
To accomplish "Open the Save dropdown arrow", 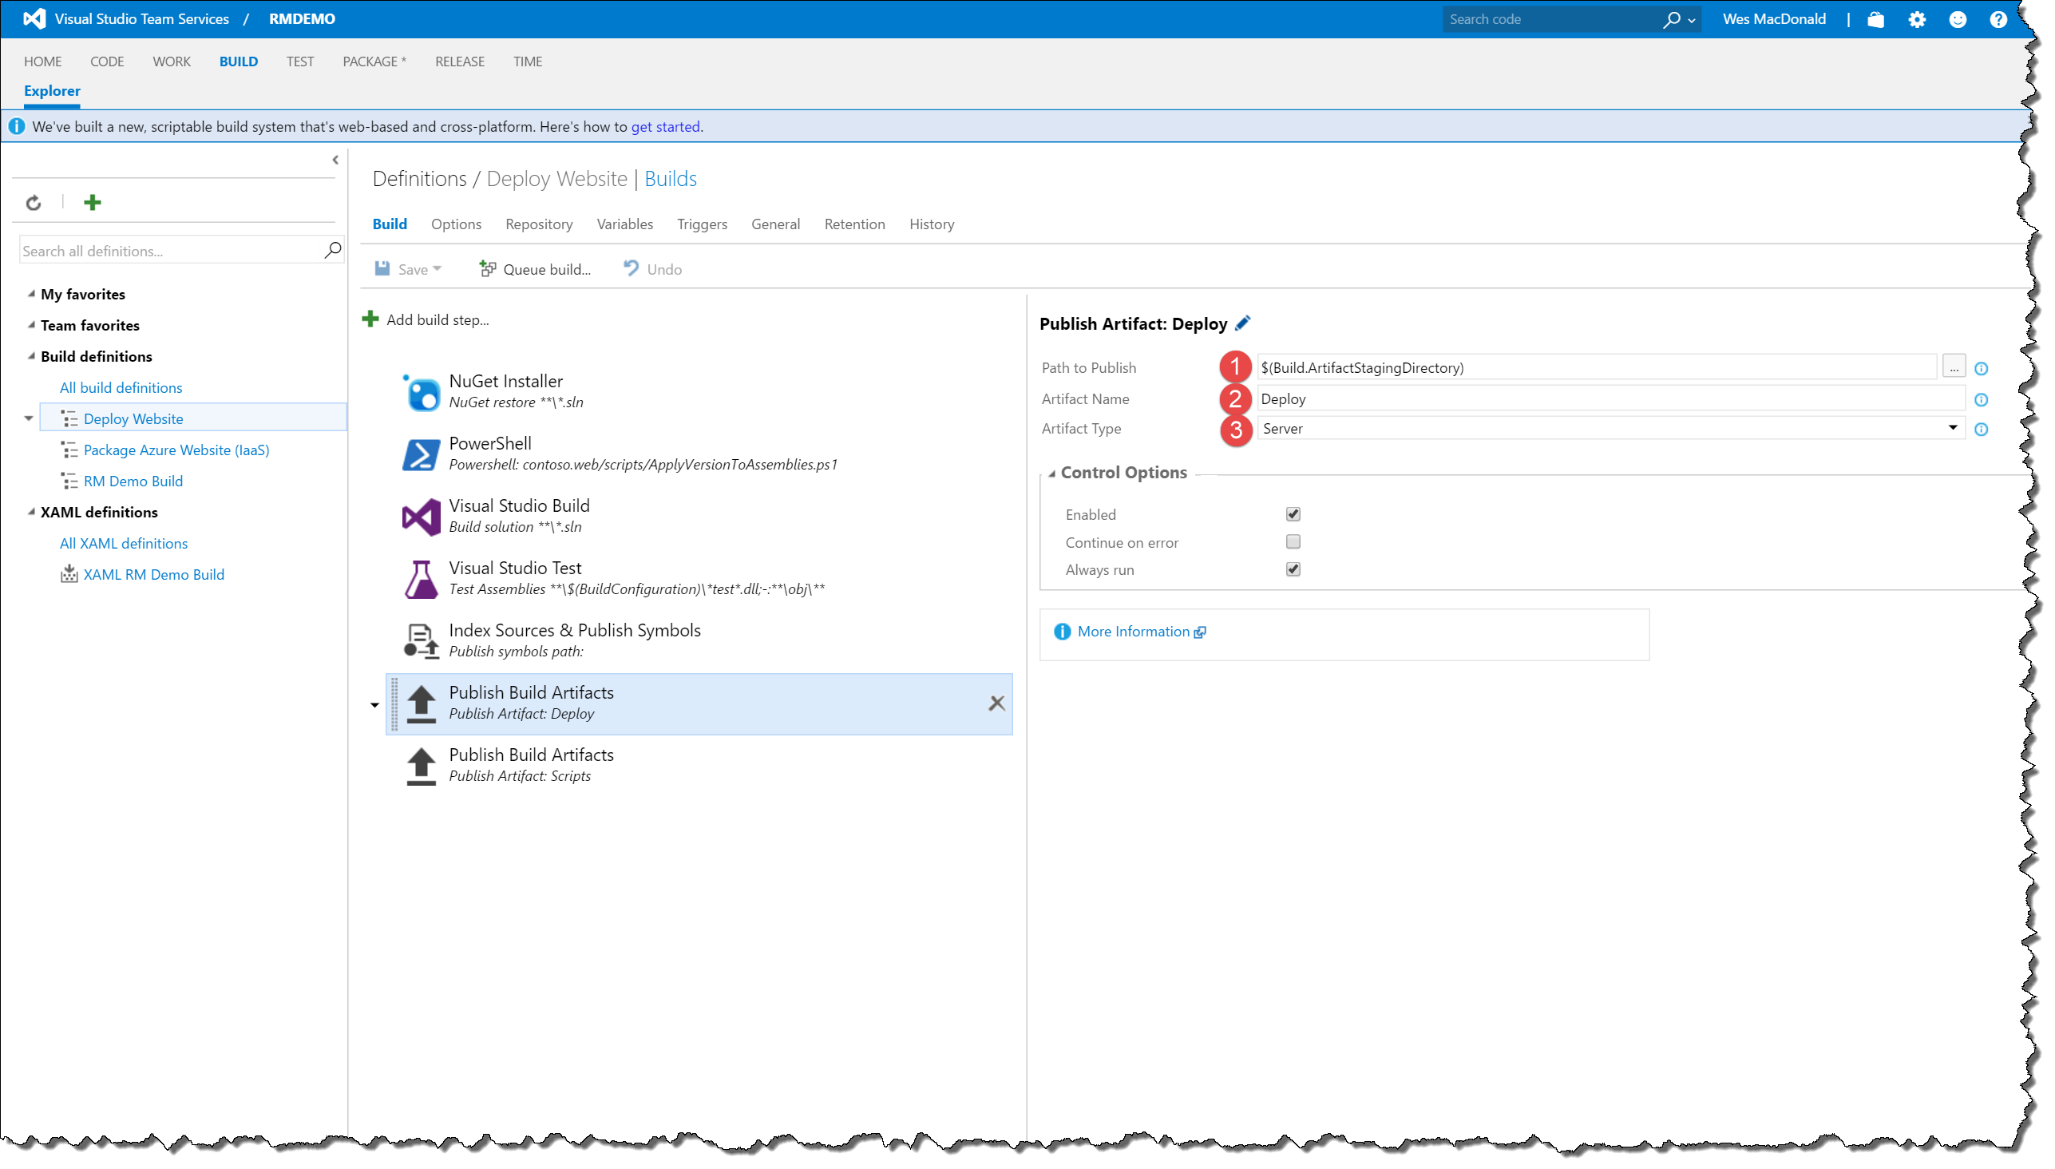I will (438, 269).
